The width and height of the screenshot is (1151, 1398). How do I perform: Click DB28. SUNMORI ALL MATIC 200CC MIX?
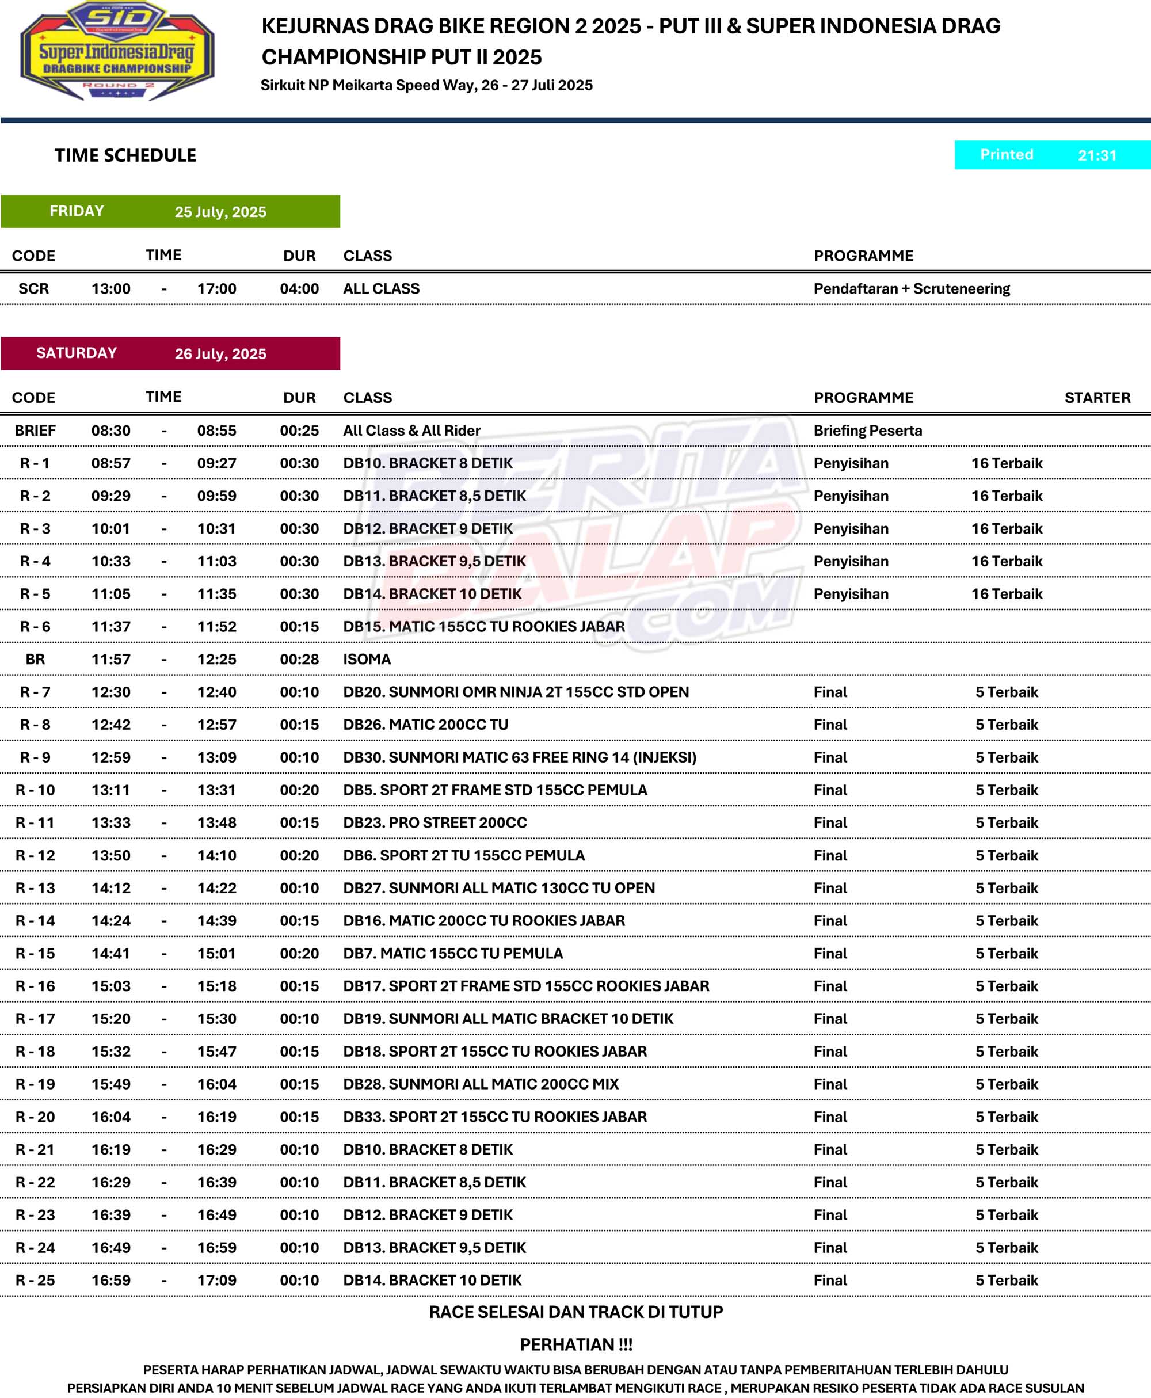(481, 1084)
